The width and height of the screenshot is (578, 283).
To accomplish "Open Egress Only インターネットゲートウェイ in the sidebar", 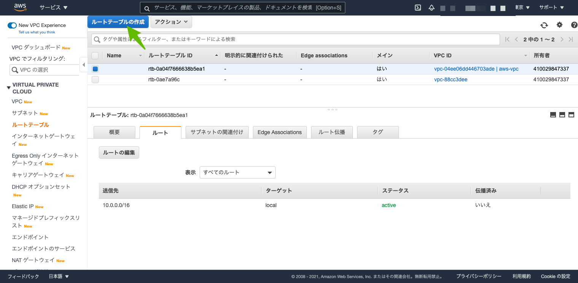I will coord(45,160).
